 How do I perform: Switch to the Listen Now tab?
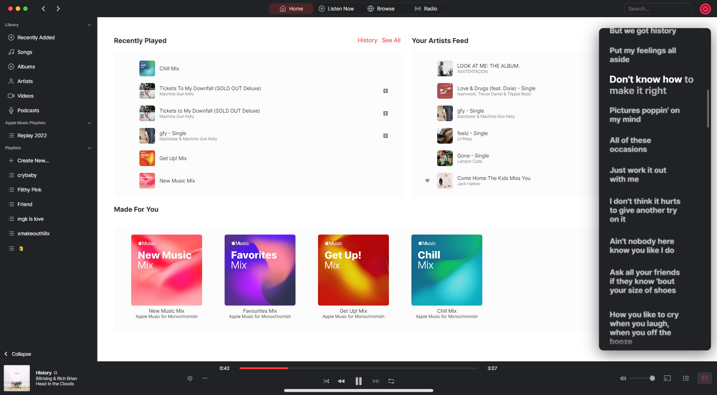tap(336, 9)
